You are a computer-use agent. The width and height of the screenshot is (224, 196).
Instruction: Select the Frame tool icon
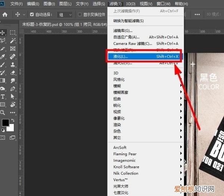click(13, 49)
